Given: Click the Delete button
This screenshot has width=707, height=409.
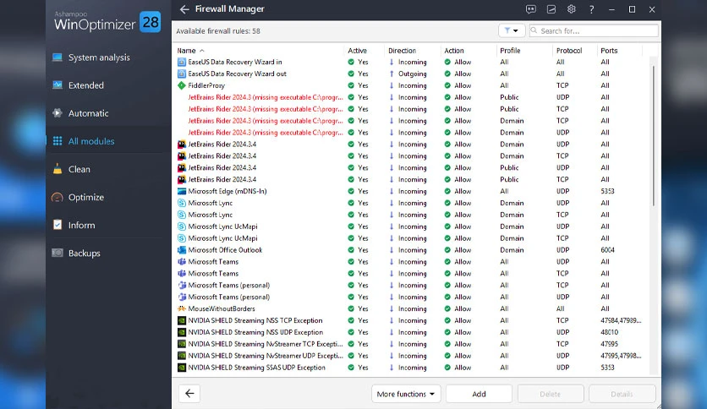Looking at the screenshot, I should coord(550,394).
